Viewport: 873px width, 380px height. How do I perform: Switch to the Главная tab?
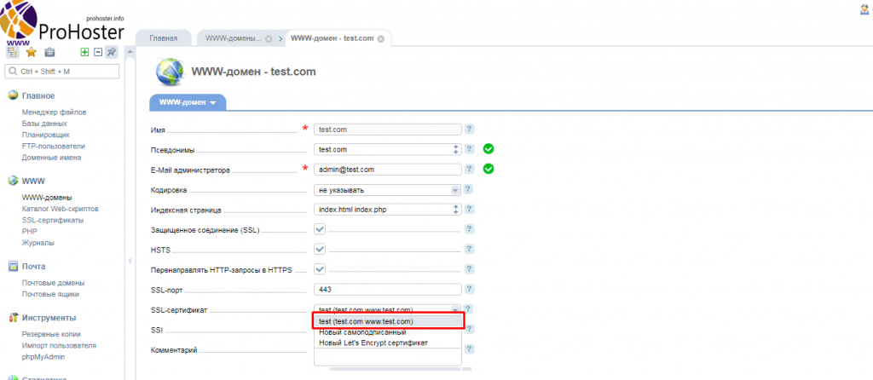pos(164,38)
